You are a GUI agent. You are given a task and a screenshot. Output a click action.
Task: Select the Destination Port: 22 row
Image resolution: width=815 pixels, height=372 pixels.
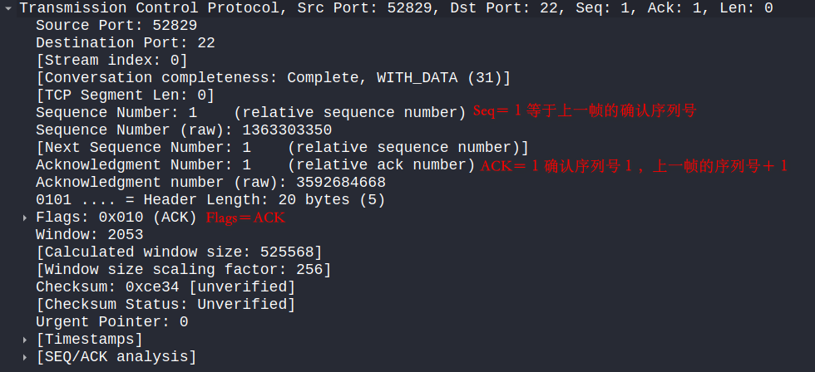tap(126, 43)
